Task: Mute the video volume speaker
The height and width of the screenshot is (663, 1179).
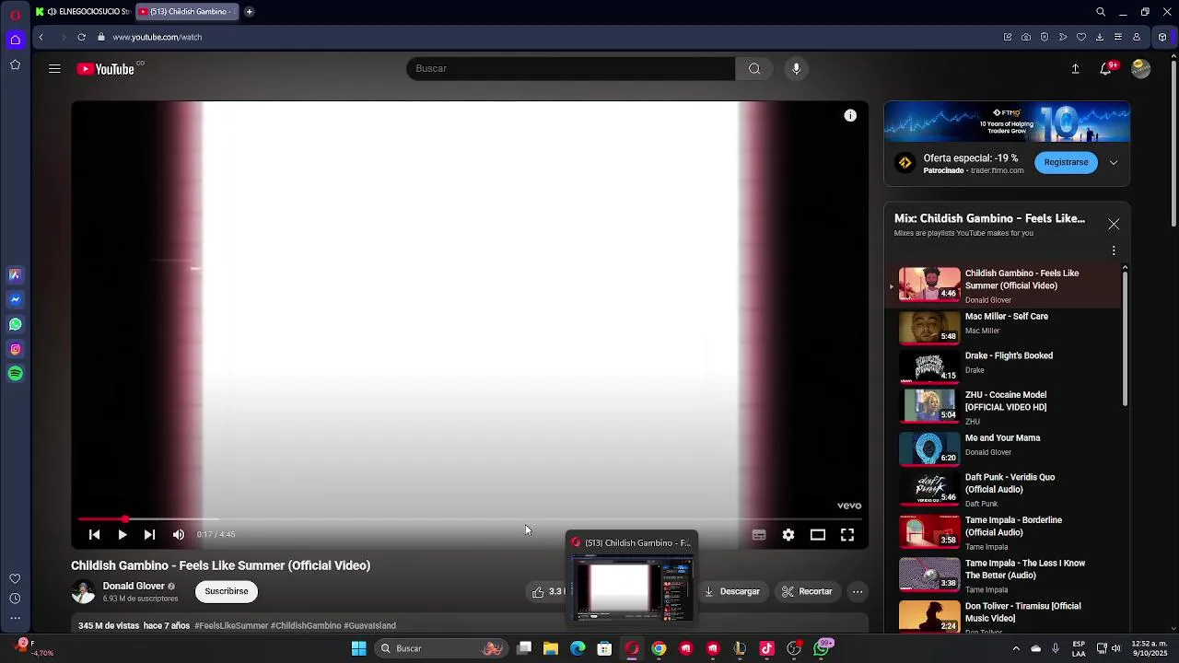Action: [179, 534]
